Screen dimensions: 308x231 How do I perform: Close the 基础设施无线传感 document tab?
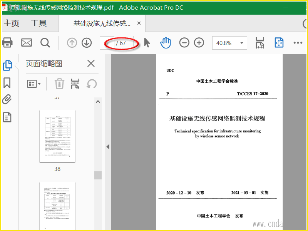(139, 23)
